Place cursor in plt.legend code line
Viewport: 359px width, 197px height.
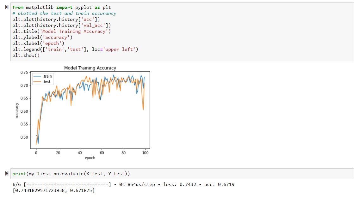75,49
